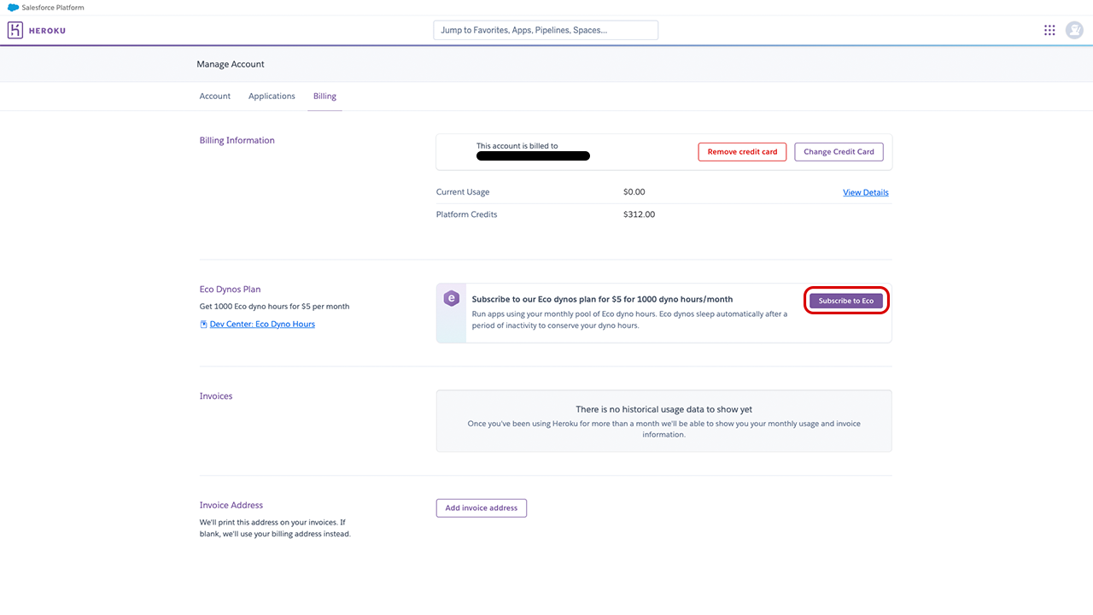
Task: Click the Salesforce cloud logo icon
Action: 13,8
